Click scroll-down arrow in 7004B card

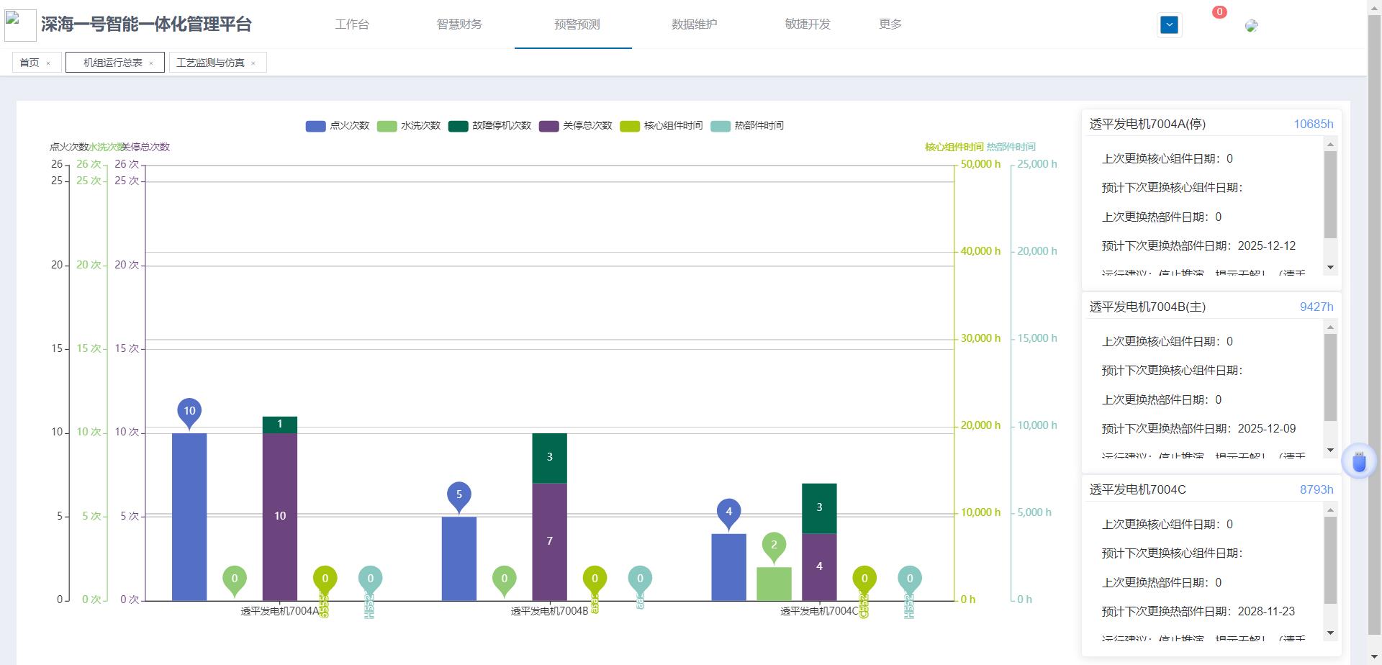(1330, 450)
